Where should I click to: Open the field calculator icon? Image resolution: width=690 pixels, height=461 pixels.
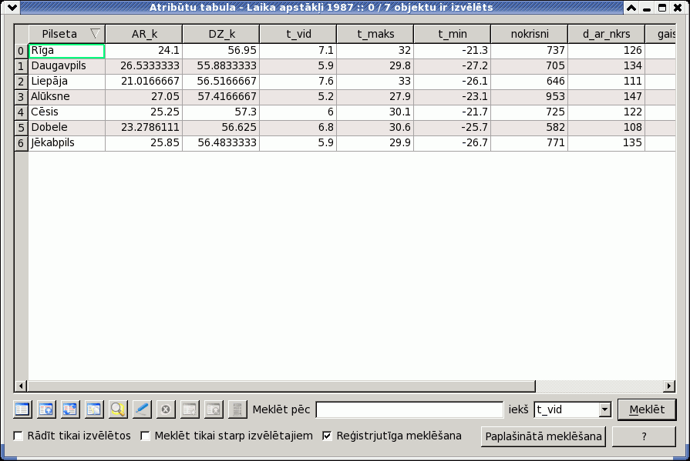pos(237,409)
